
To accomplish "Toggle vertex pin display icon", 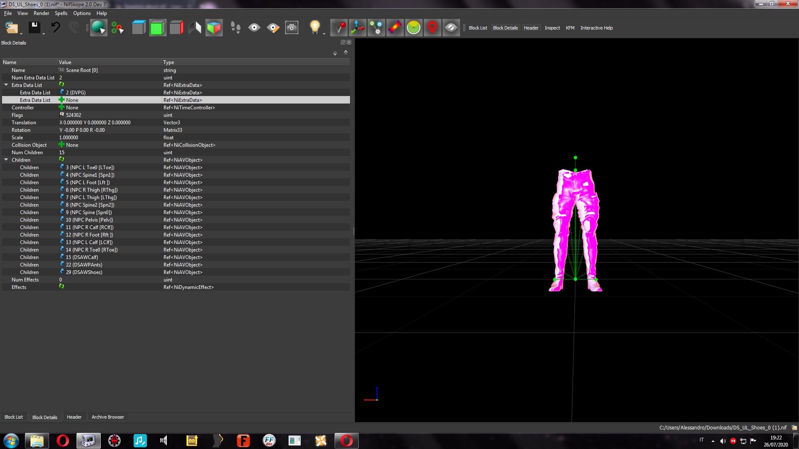I will (x=339, y=28).
